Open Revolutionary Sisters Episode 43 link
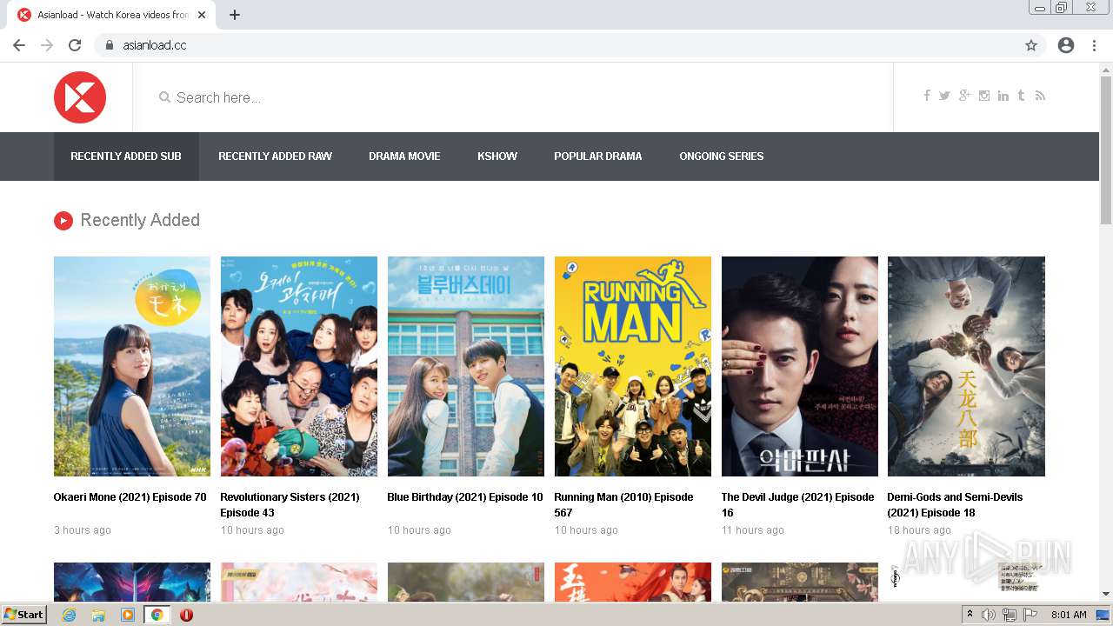 tap(290, 505)
